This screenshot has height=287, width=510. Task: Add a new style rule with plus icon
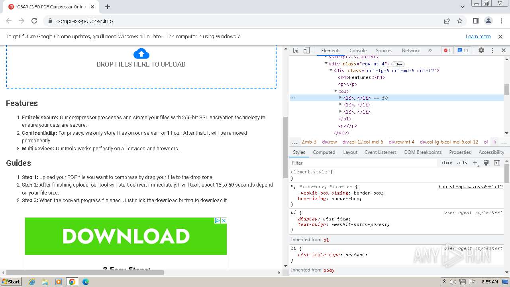pos(475,163)
